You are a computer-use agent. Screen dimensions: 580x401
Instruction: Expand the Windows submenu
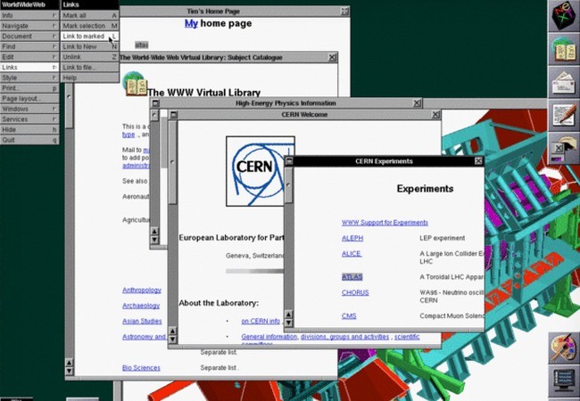pyautogui.click(x=29, y=109)
